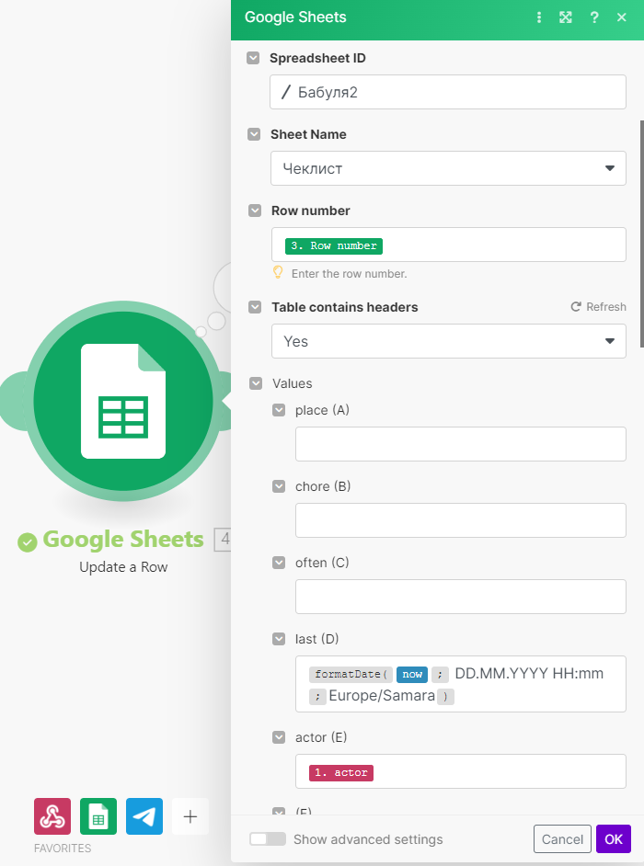Screen dimensions: 644x866
Task: Select the formatDate function token
Action: click(x=351, y=675)
